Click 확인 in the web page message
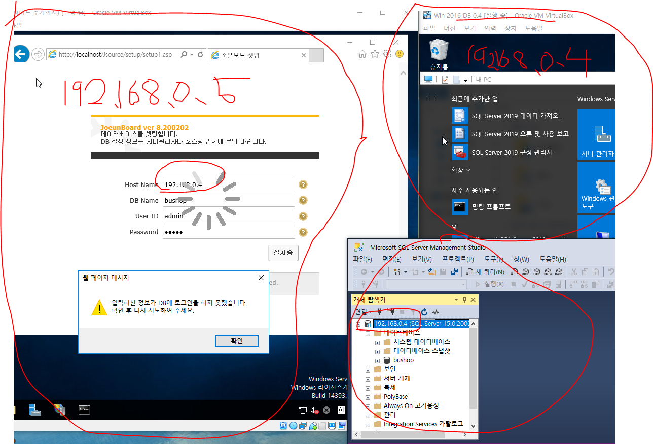This screenshot has height=444, width=653. click(237, 341)
